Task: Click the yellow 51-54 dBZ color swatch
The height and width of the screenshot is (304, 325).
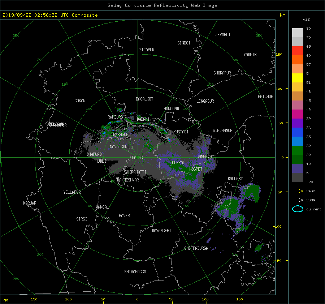Action: pyautogui.click(x=298, y=78)
